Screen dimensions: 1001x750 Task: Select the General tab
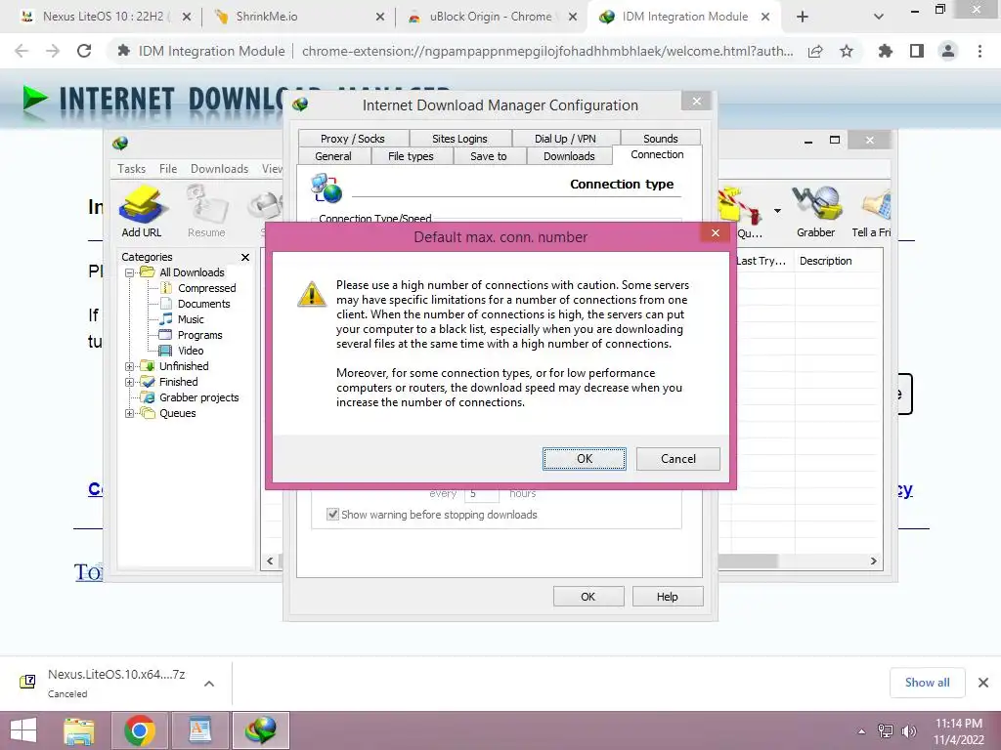(333, 156)
